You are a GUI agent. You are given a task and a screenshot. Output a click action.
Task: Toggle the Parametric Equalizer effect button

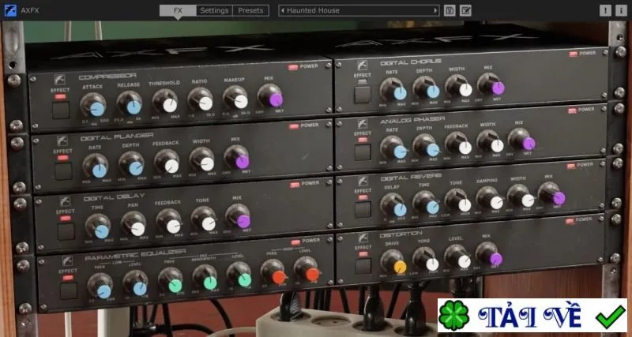69,290
